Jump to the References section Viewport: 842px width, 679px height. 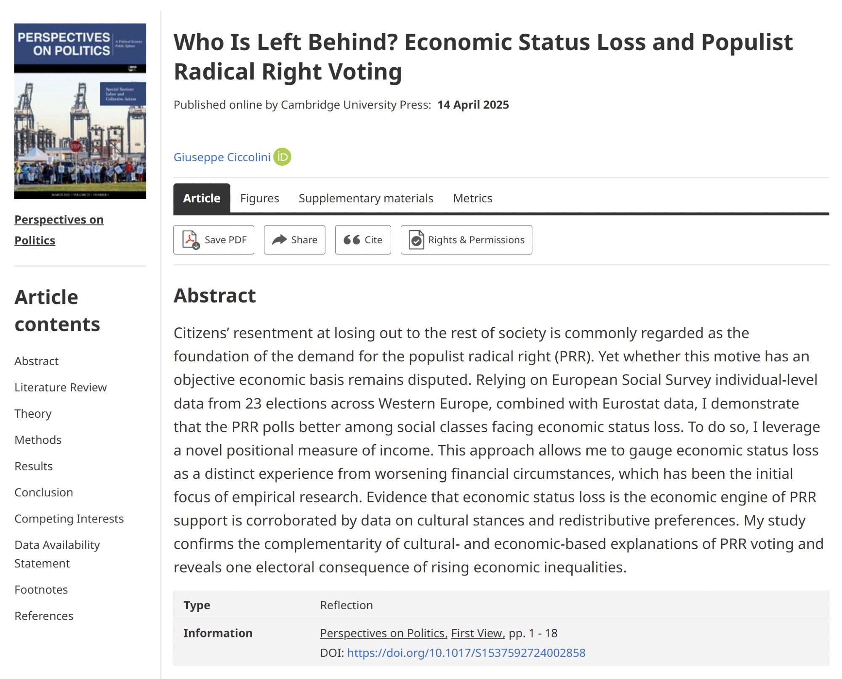(44, 615)
